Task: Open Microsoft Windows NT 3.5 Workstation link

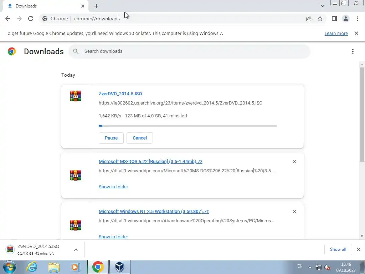Action: coord(154,212)
